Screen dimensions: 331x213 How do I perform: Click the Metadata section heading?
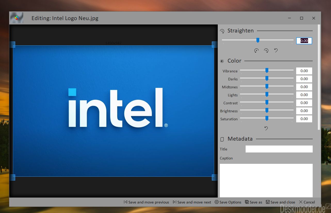240,139
